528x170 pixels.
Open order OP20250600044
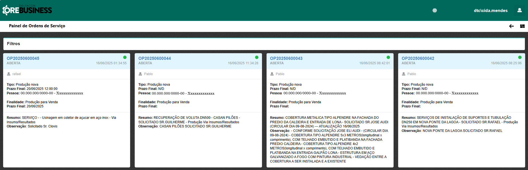pyautogui.click(x=154, y=58)
